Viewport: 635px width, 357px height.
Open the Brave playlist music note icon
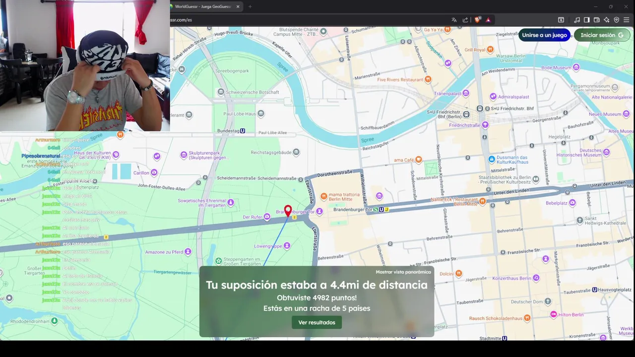pos(576,20)
